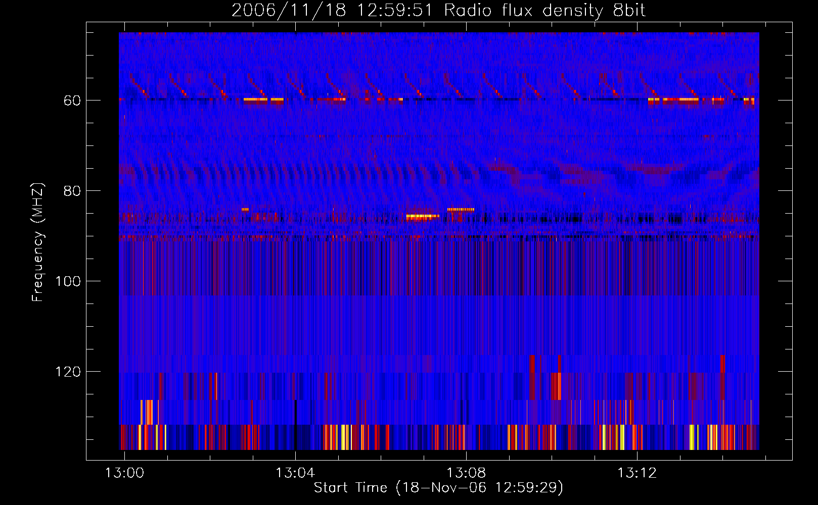Screen dimensions: 818x505
Task: Click the 13:00 time tick label
Action: coord(124,473)
